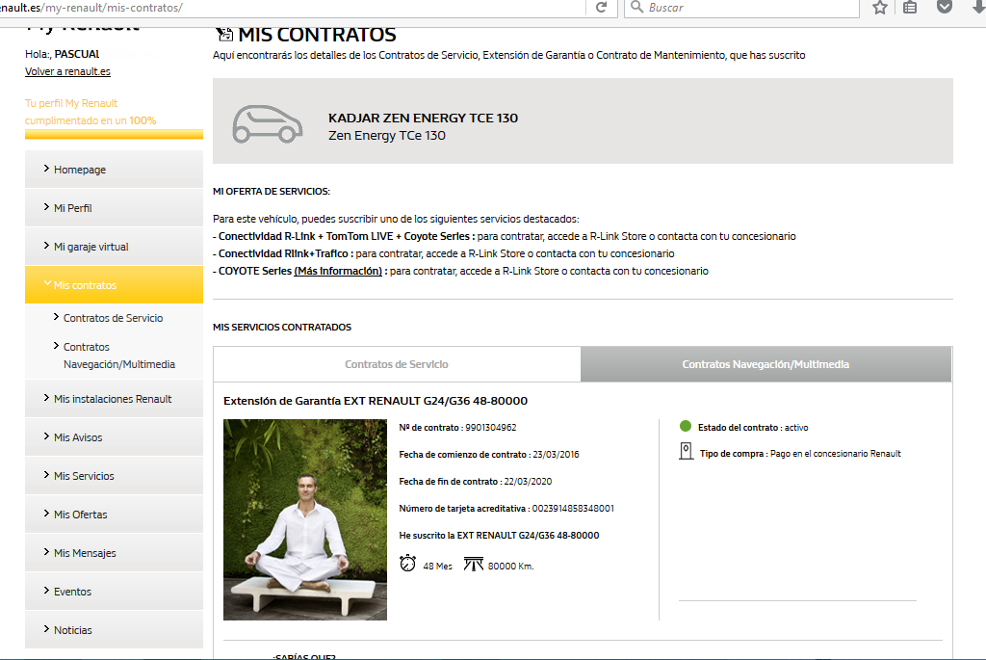
Task: Click the user name PASCUAL greeting
Action: click(x=77, y=54)
